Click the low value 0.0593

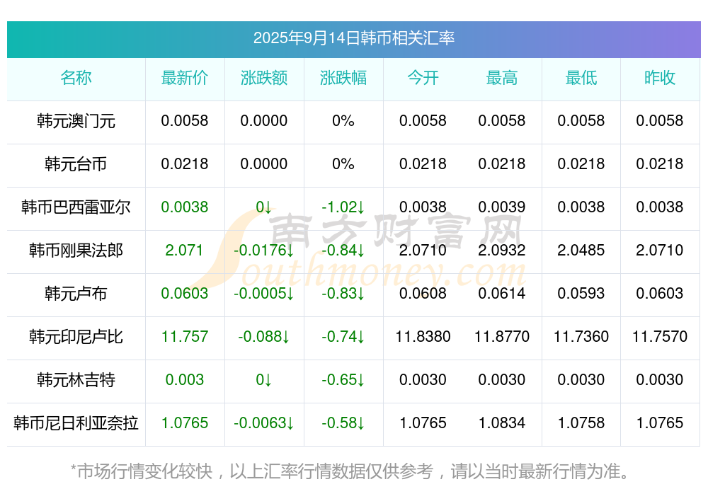tap(581, 294)
